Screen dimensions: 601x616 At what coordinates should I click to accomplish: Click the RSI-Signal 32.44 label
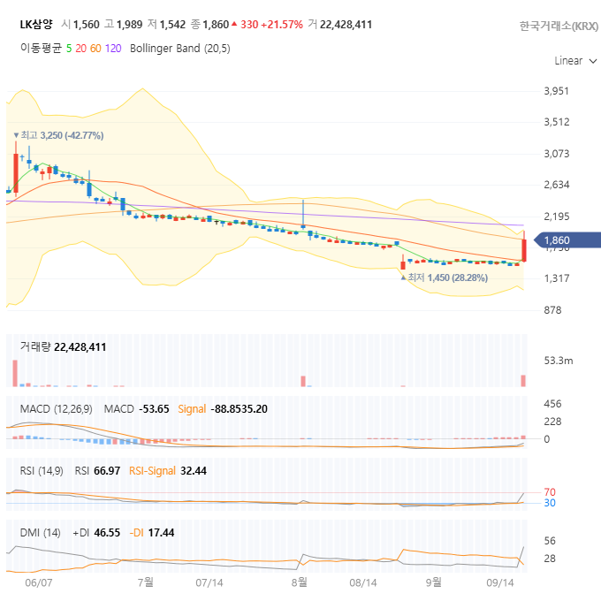pyautogui.click(x=168, y=471)
